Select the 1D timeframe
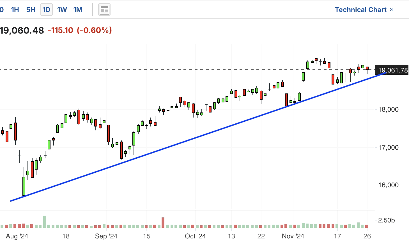This screenshot has height=244, width=409. pyautogui.click(x=46, y=10)
